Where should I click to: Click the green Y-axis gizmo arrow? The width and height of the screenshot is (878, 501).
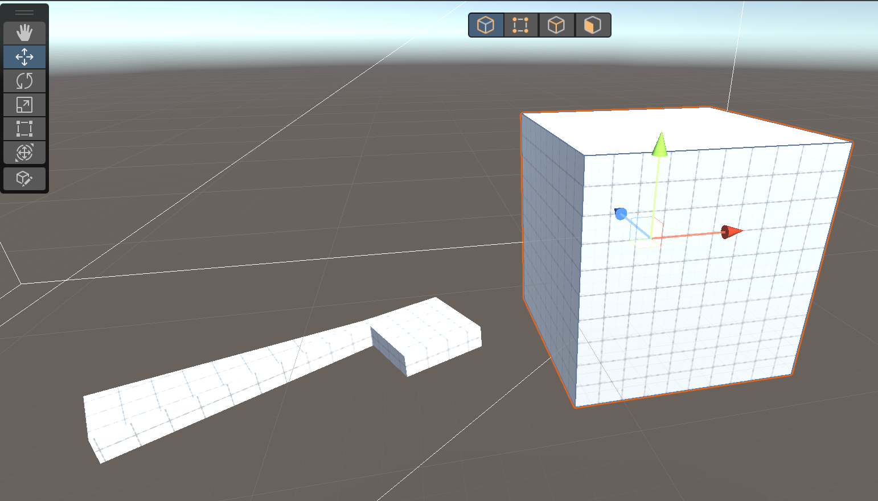click(660, 144)
